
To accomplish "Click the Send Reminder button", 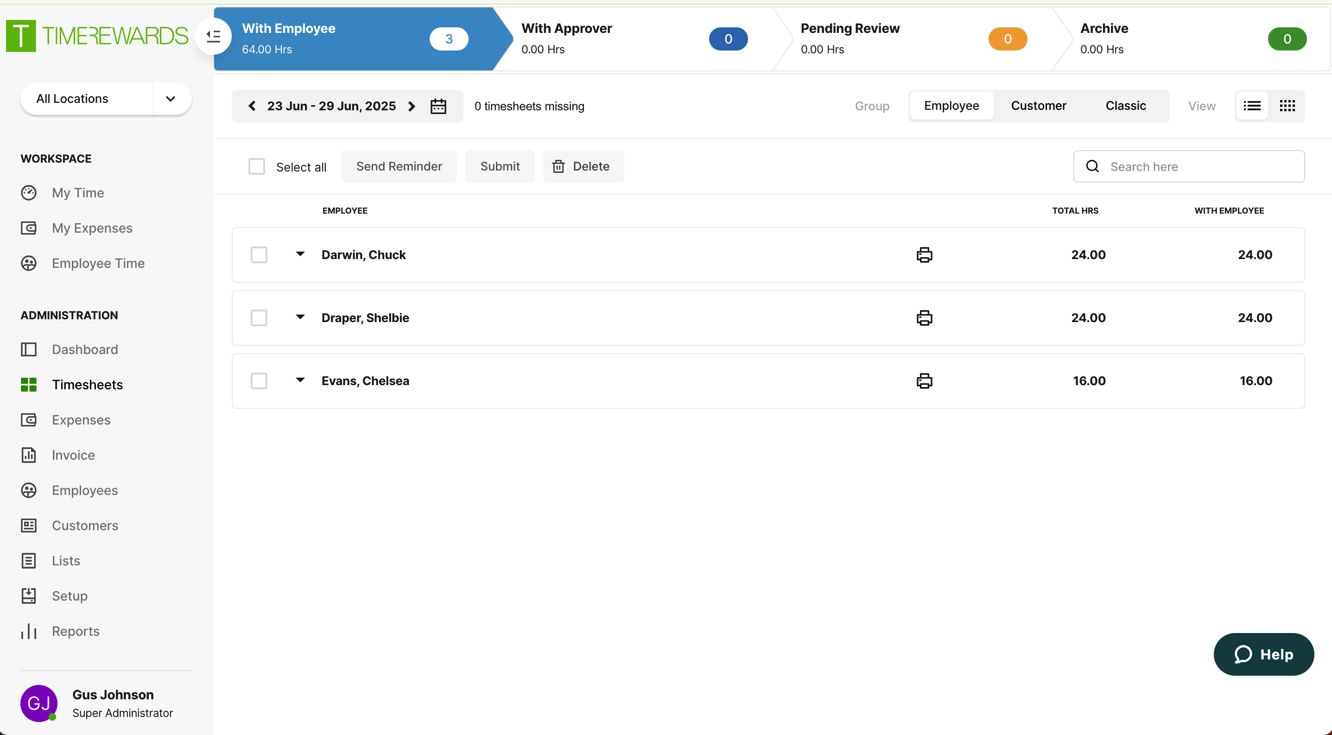I will tap(399, 166).
